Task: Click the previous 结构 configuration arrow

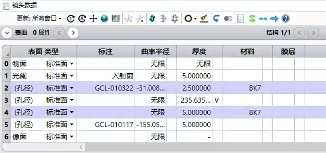Action: click(x=299, y=33)
